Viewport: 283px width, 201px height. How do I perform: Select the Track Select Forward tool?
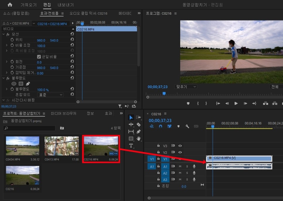(x=139, y=118)
